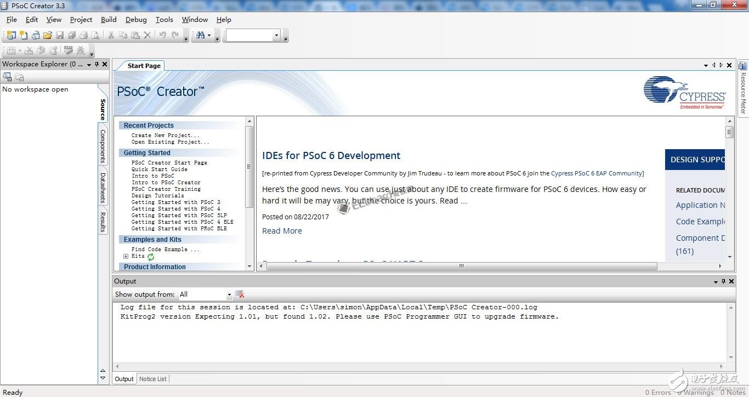The height and width of the screenshot is (397, 749).
Task: Open the Debug menu
Action: click(136, 20)
